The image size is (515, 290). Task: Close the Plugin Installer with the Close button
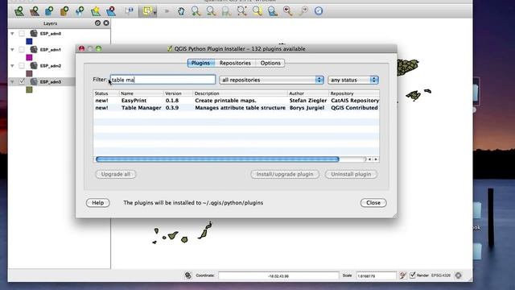(x=373, y=203)
